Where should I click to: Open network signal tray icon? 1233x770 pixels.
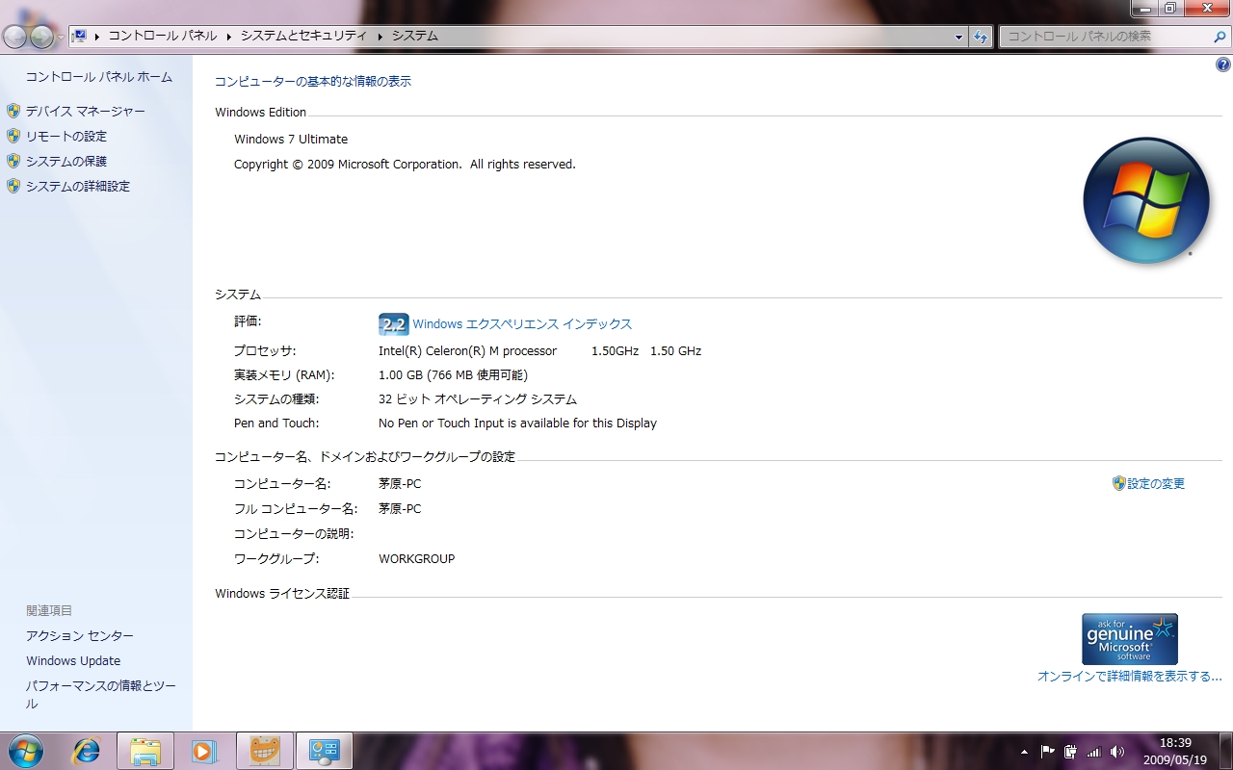click(1093, 752)
